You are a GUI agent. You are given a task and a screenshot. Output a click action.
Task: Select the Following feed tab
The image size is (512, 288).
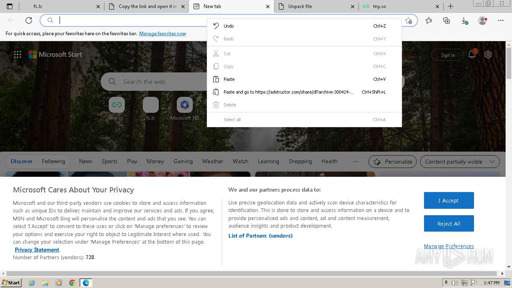pyautogui.click(x=54, y=161)
